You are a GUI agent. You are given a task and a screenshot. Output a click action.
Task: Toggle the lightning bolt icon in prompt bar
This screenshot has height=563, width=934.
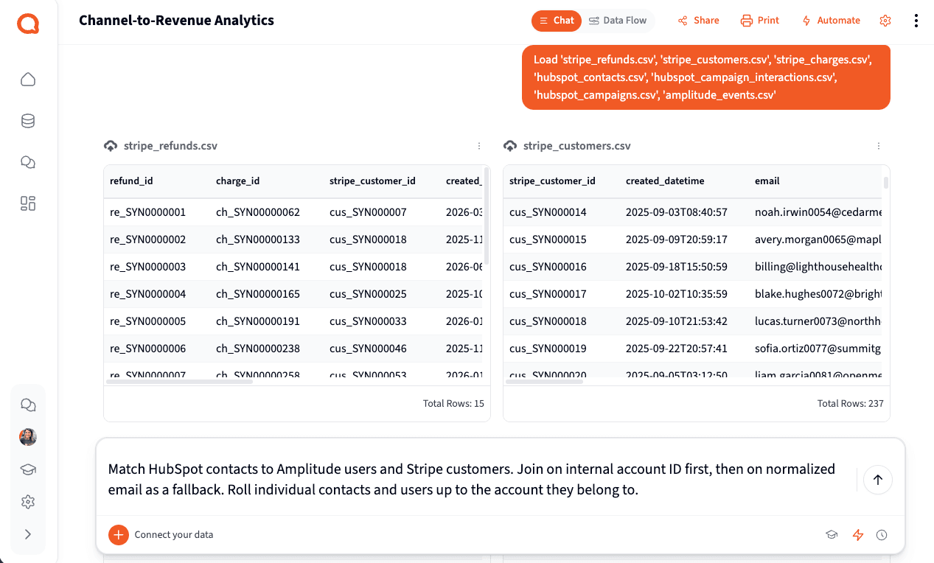tap(857, 535)
